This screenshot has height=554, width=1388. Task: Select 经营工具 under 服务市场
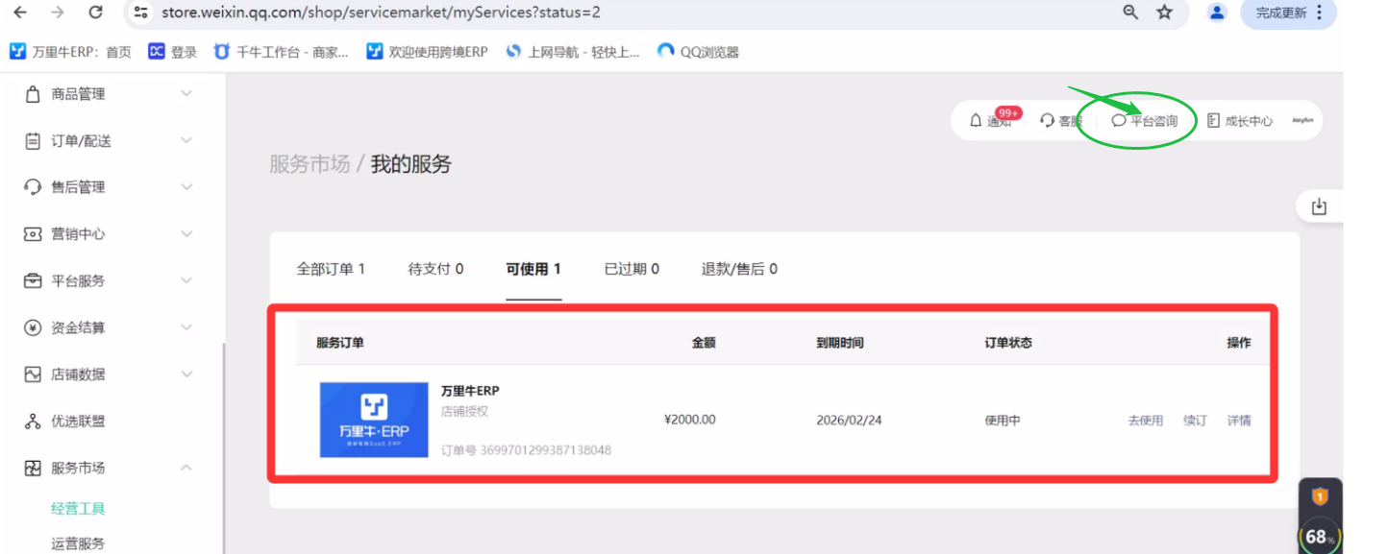point(78,509)
